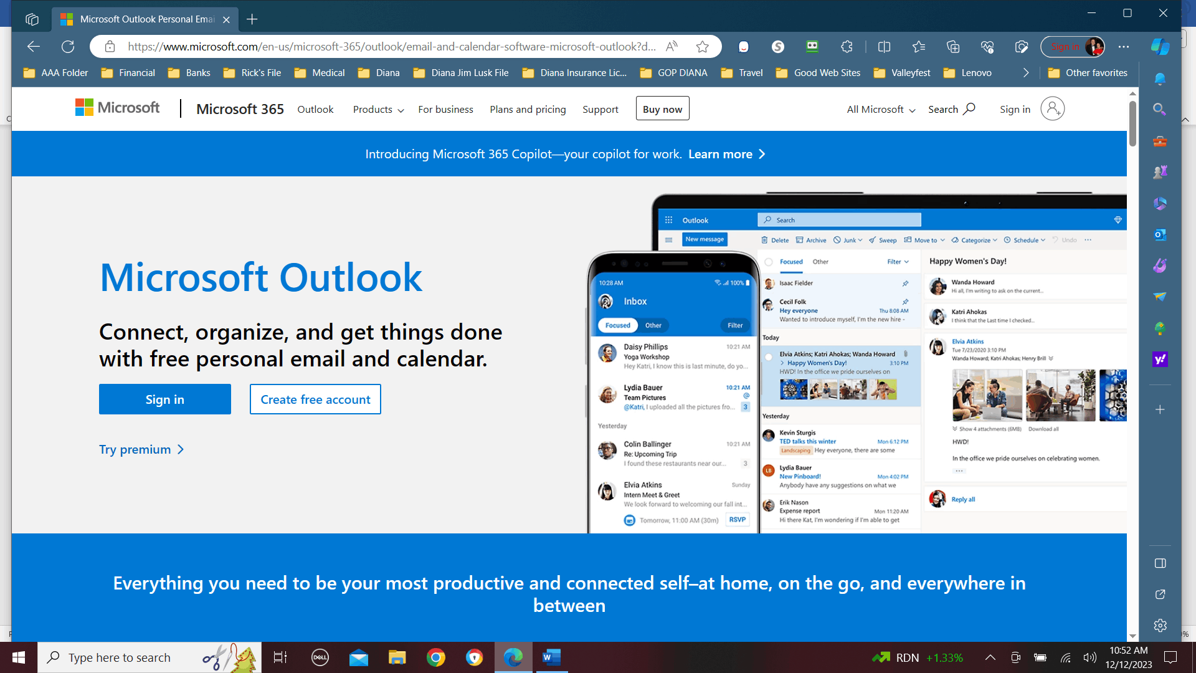Image resolution: width=1196 pixels, height=673 pixels.
Task: Toggle the Read aloud icon in address bar
Action: [x=672, y=46]
